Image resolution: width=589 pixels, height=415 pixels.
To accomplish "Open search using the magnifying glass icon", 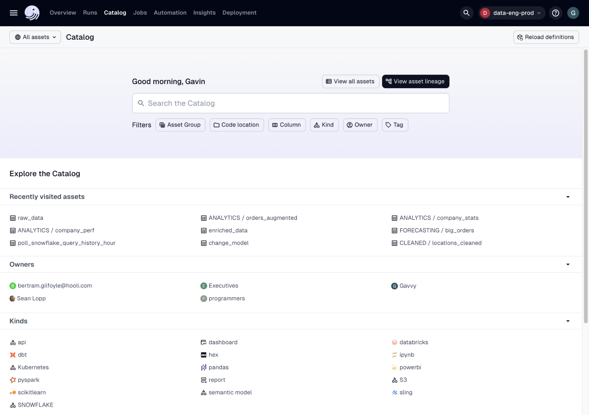I will (466, 13).
